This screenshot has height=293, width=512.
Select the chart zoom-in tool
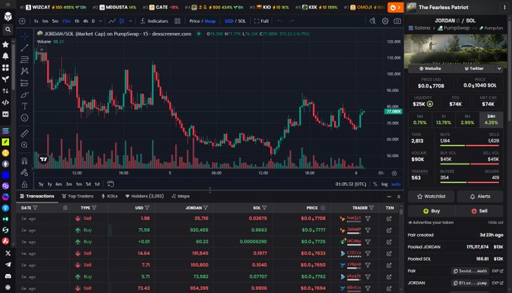click(x=25, y=145)
